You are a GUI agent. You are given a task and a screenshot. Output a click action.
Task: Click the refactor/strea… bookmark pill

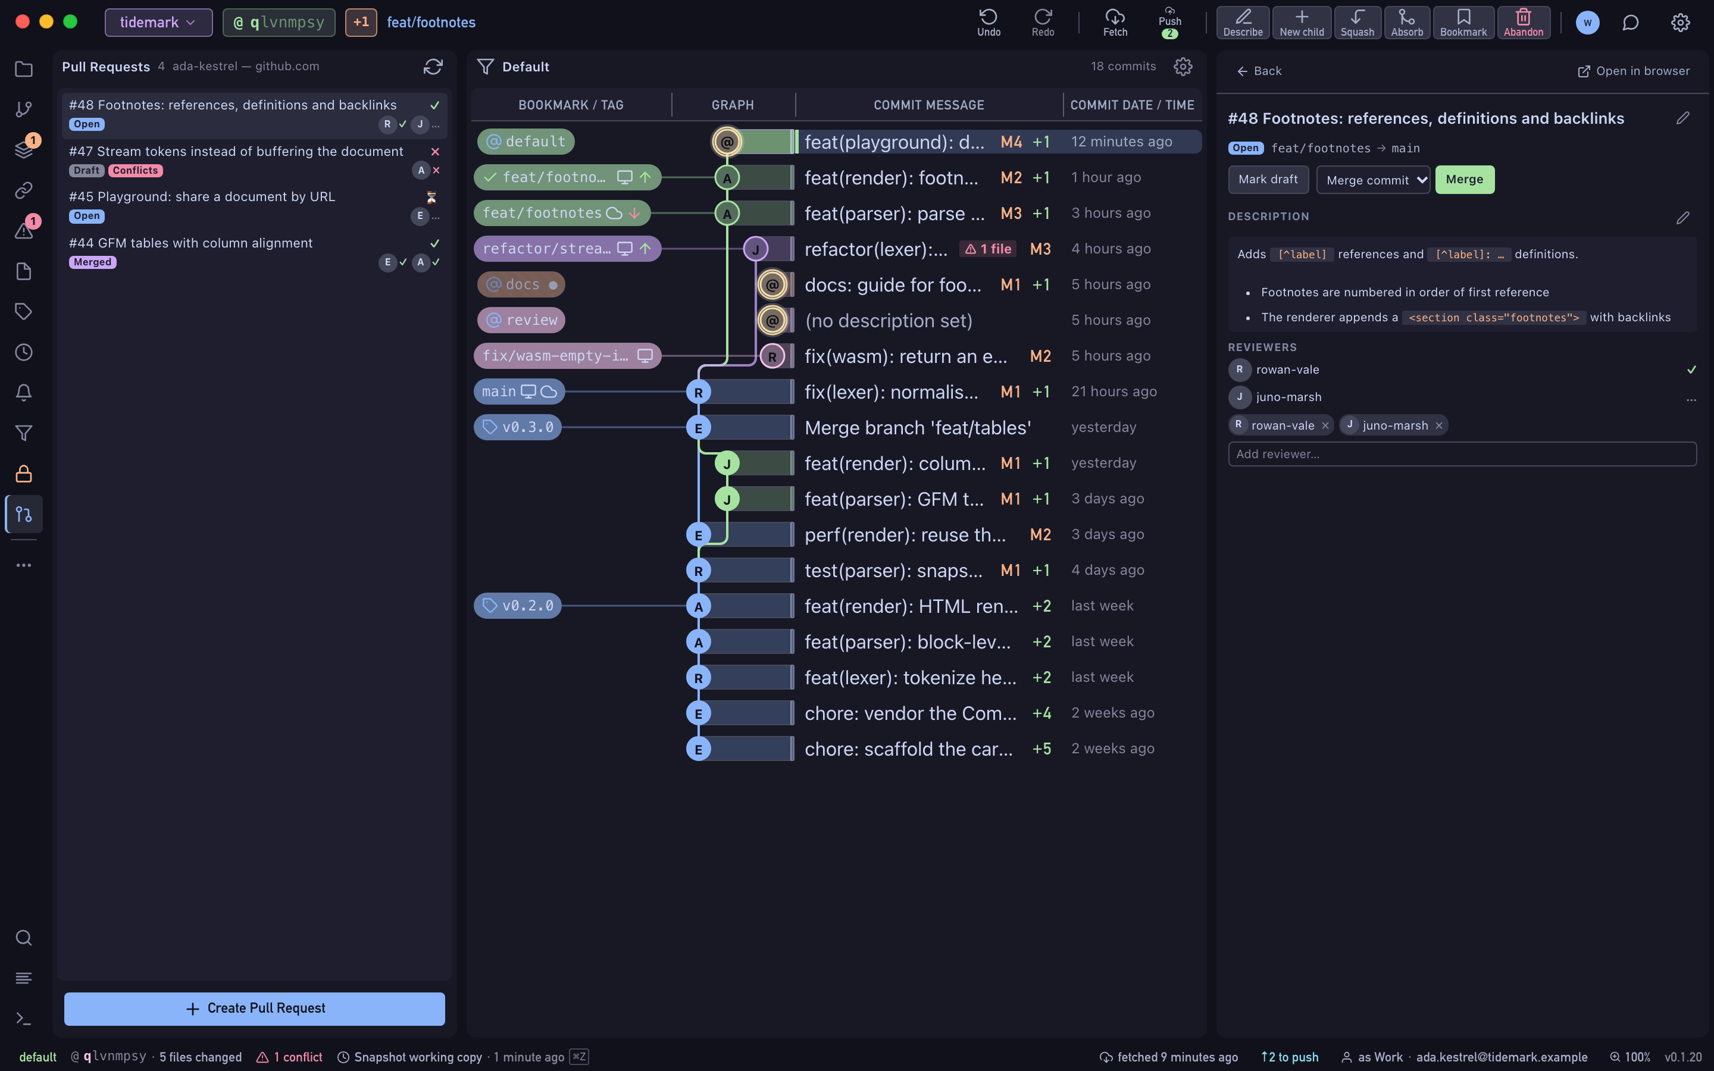click(x=567, y=249)
